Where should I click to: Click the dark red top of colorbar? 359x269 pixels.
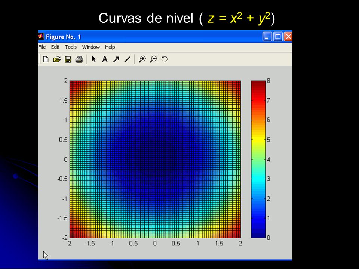258,83
